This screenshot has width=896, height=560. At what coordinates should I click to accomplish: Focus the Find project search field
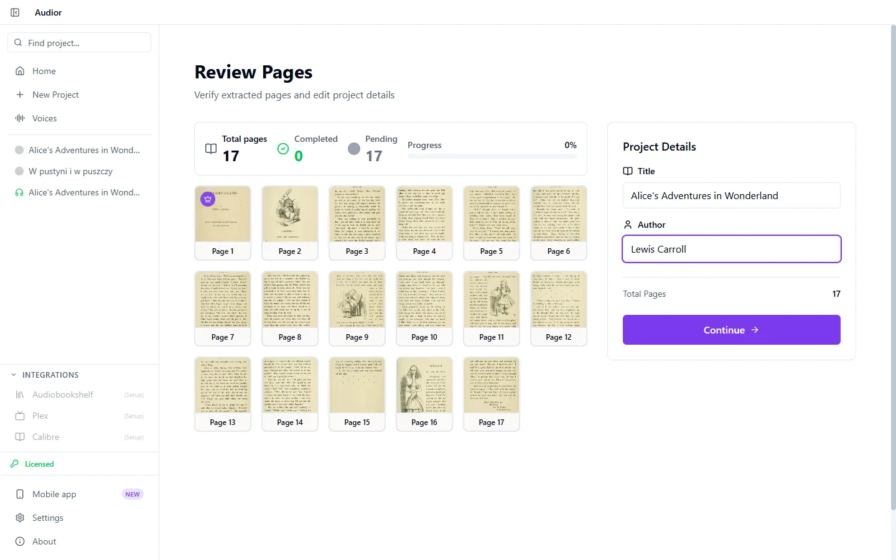pos(79,42)
